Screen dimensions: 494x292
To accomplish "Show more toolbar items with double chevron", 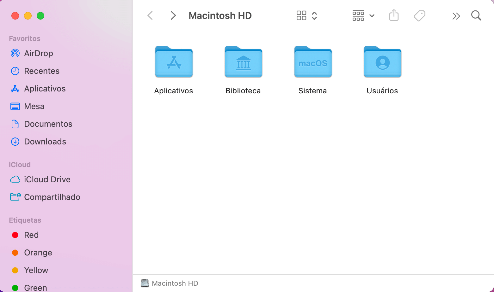I will click(x=456, y=16).
